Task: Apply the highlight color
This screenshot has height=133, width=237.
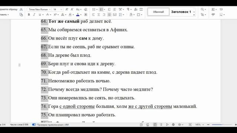Action: click(x=70, y=15)
